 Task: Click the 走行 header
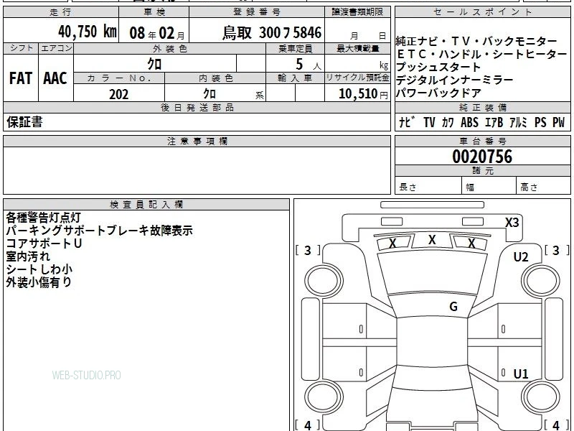tap(61, 12)
